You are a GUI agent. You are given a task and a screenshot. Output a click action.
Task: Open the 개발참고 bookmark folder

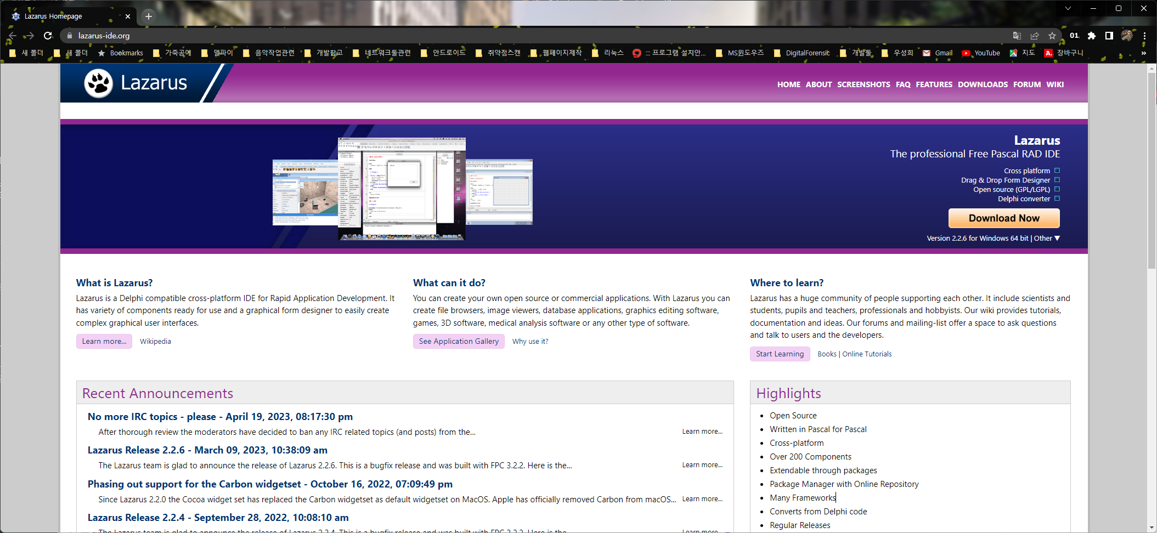point(324,53)
